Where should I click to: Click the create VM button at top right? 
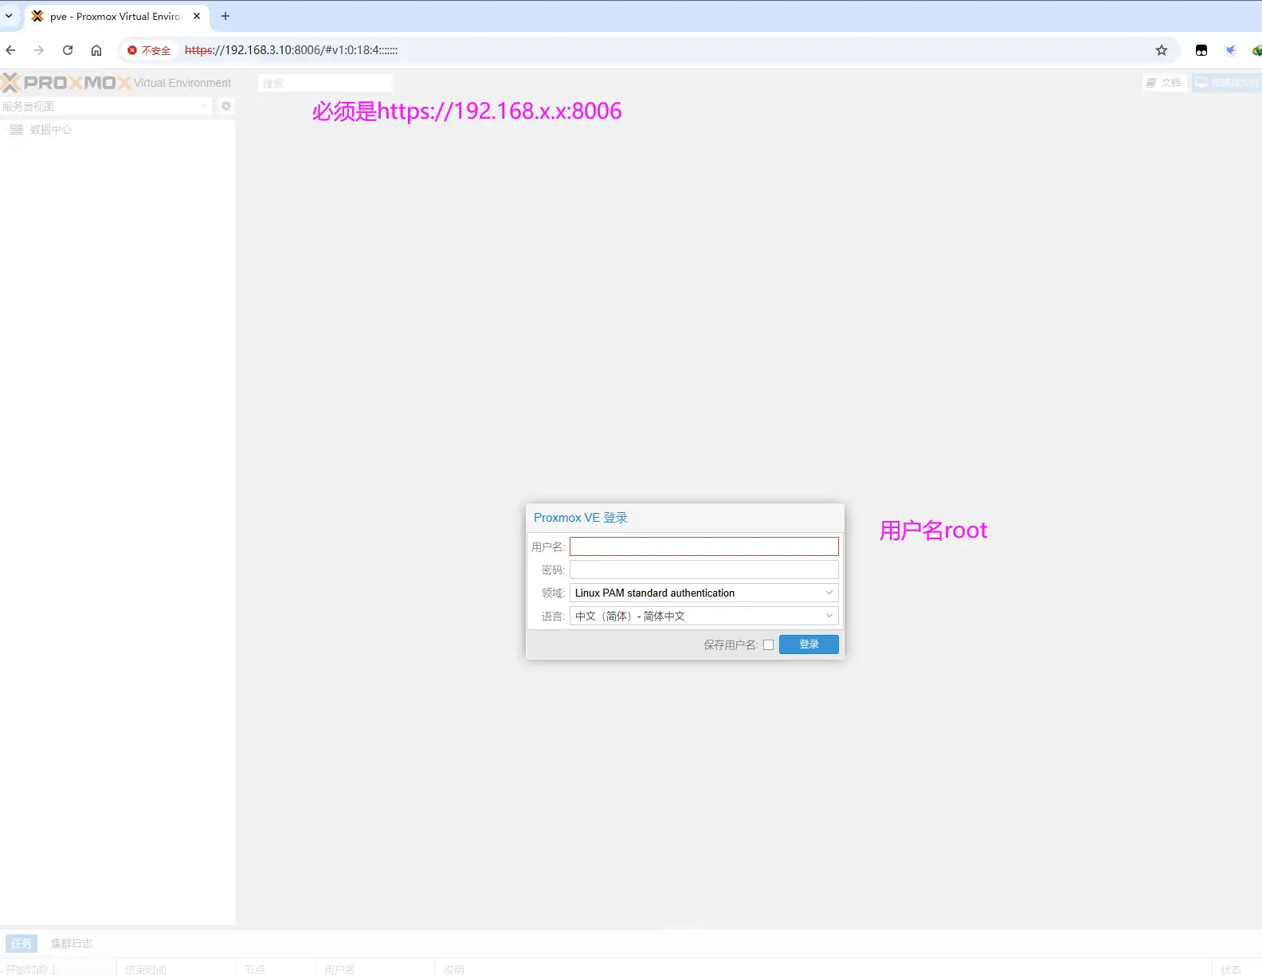(x=1227, y=83)
